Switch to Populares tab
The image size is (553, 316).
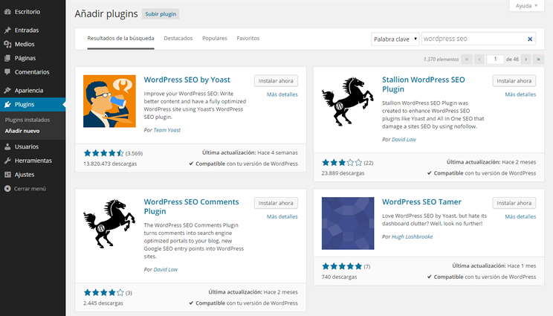coord(214,38)
